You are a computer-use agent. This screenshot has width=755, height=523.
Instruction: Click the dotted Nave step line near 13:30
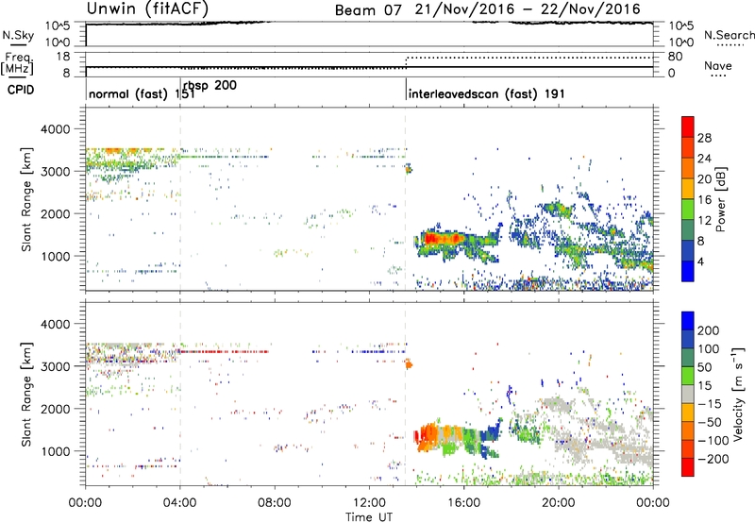tap(407, 61)
